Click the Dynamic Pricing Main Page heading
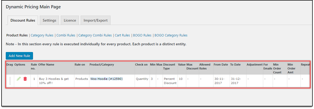Image resolution: width=314 pixels, height=109 pixels. pos(33,7)
